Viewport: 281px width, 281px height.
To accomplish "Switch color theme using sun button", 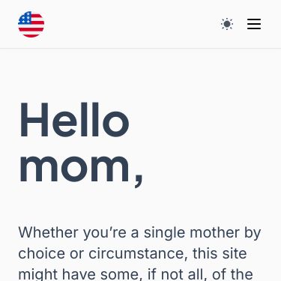I will (227, 24).
